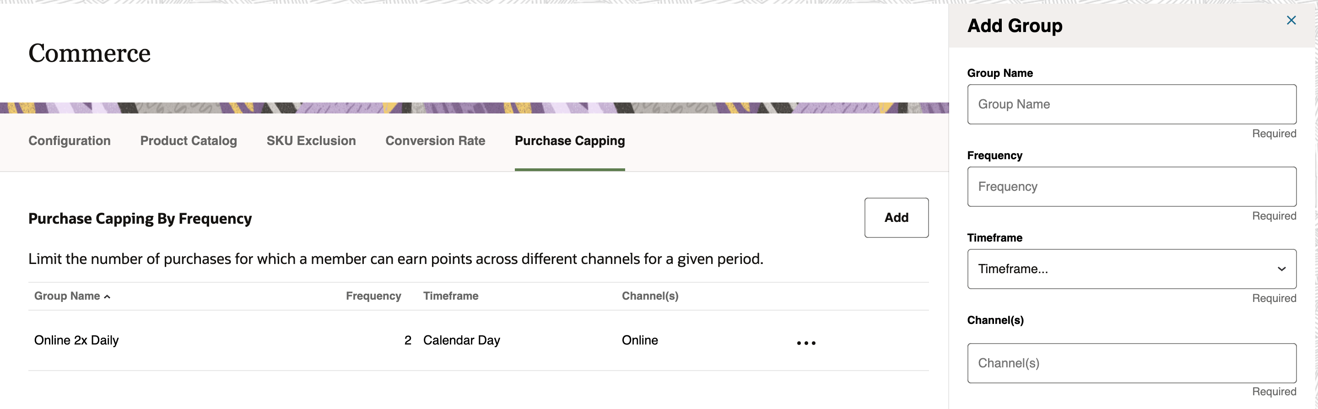Expand the Timeframe dropdown
The image size is (1318, 409).
(1131, 269)
